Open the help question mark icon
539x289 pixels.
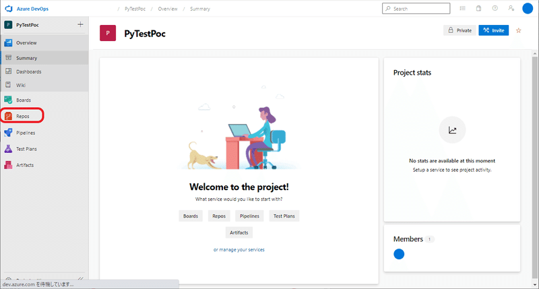coord(495,8)
